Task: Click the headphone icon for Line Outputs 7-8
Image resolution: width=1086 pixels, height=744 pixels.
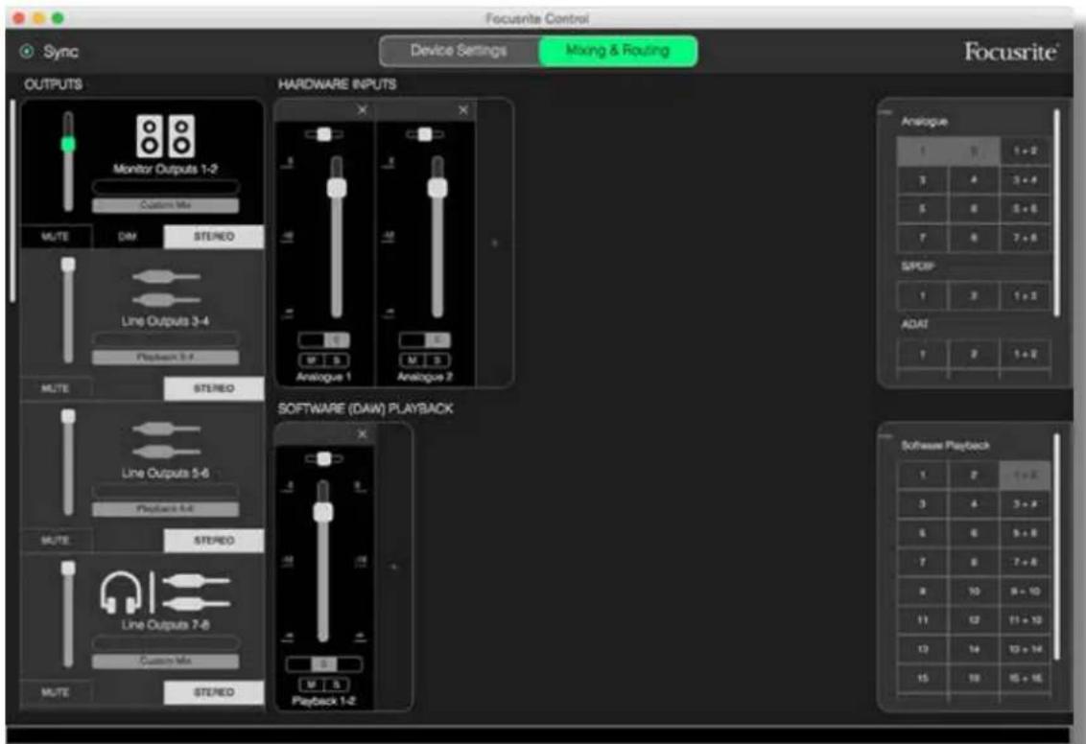Action: [x=121, y=593]
